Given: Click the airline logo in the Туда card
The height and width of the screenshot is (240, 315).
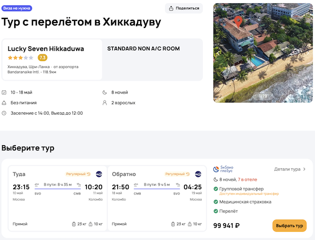Looking at the screenshot, I should click(99, 174).
